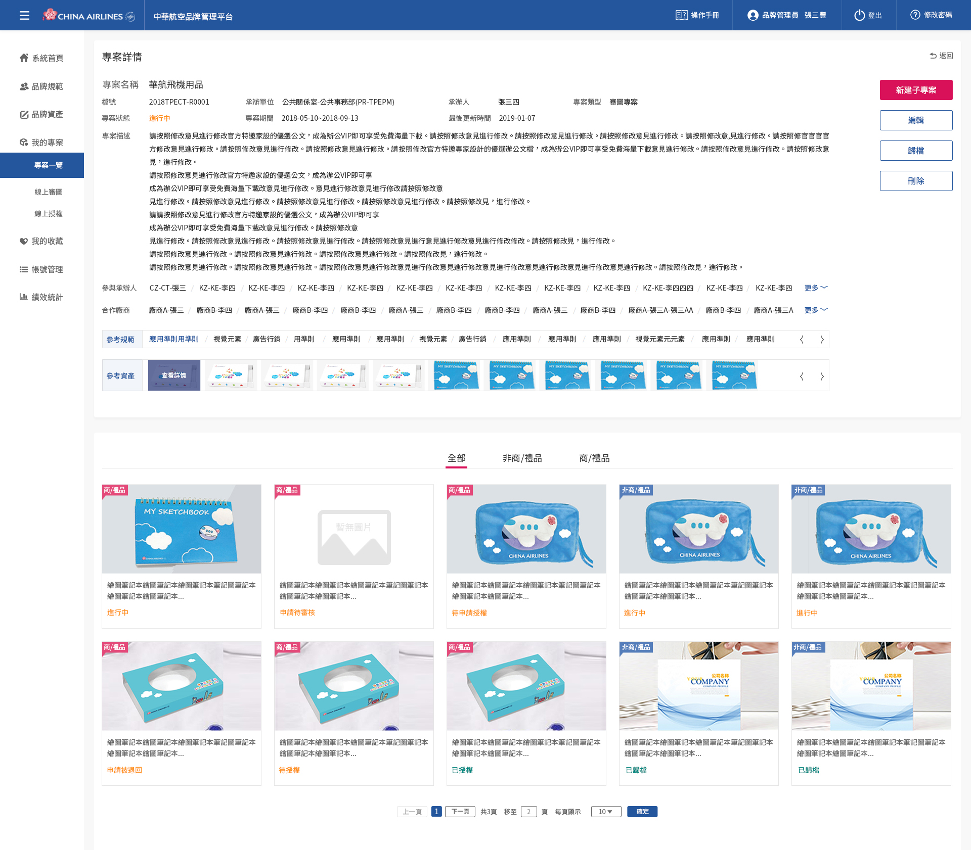Image resolution: width=971 pixels, height=850 pixels.
Task: Open 系統首頁 in the sidebar
Action: pyautogui.click(x=42, y=58)
